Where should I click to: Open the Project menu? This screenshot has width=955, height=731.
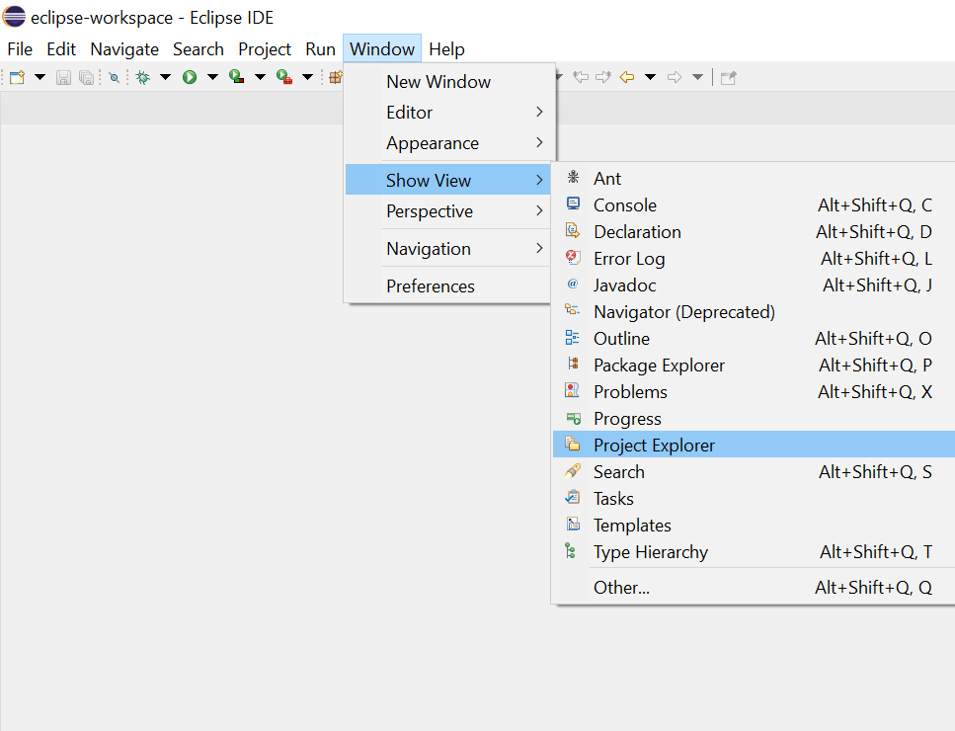265,49
